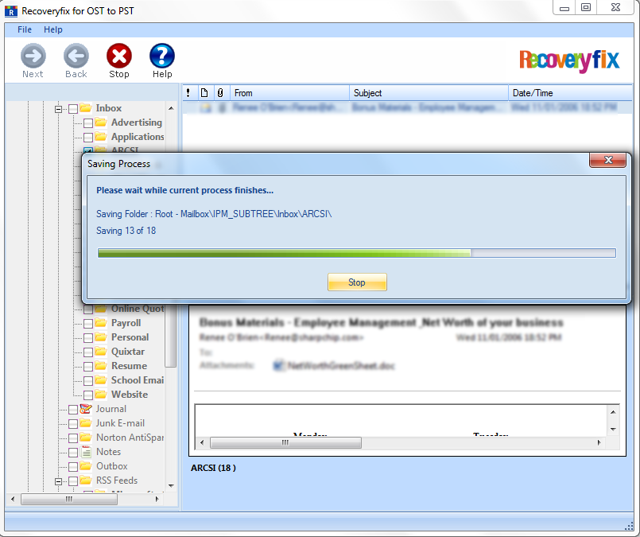Click the folder tree horizontal scrollbar thumb
The height and width of the screenshot is (537, 640).
[69, 499]
